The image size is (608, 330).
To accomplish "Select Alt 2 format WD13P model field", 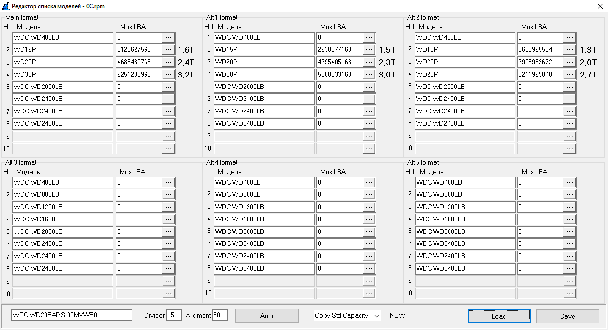I will tap(465, 50).
